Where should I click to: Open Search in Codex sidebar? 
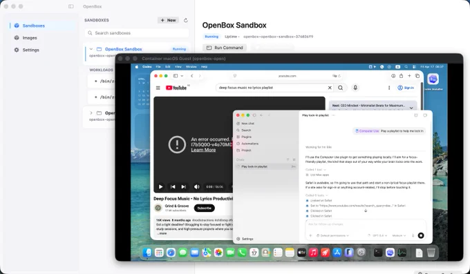[x=246, y=130]
